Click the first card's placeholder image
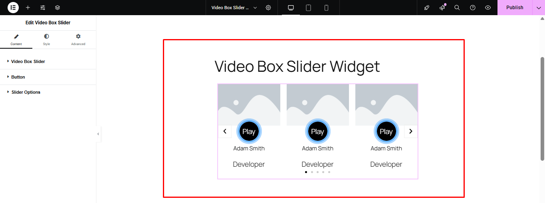This screenshot has height=203, width=545. pos(249,104)
